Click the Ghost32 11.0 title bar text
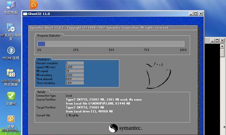Viewport: 226px width, 135px height. pyautogui.click(x=39, y=14)
